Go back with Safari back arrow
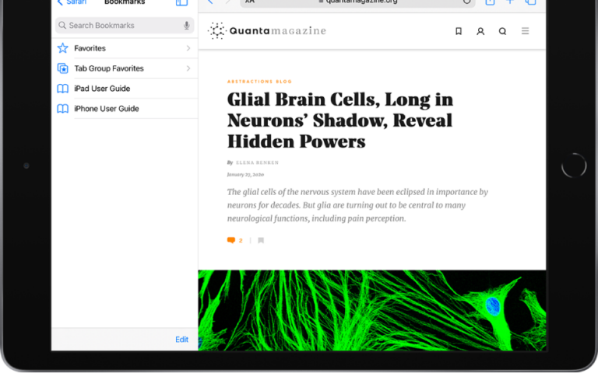Image resolution: width=598 pixels, height=373 pixels. (x=210, y=2)
